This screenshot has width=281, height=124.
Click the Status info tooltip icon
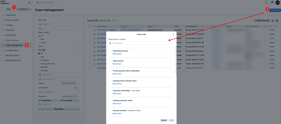pos(44,50)
